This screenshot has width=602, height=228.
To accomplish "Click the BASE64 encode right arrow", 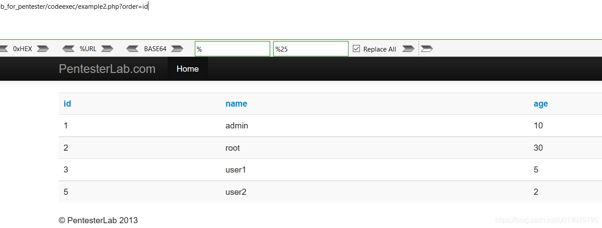I will (x=177, y=49).
